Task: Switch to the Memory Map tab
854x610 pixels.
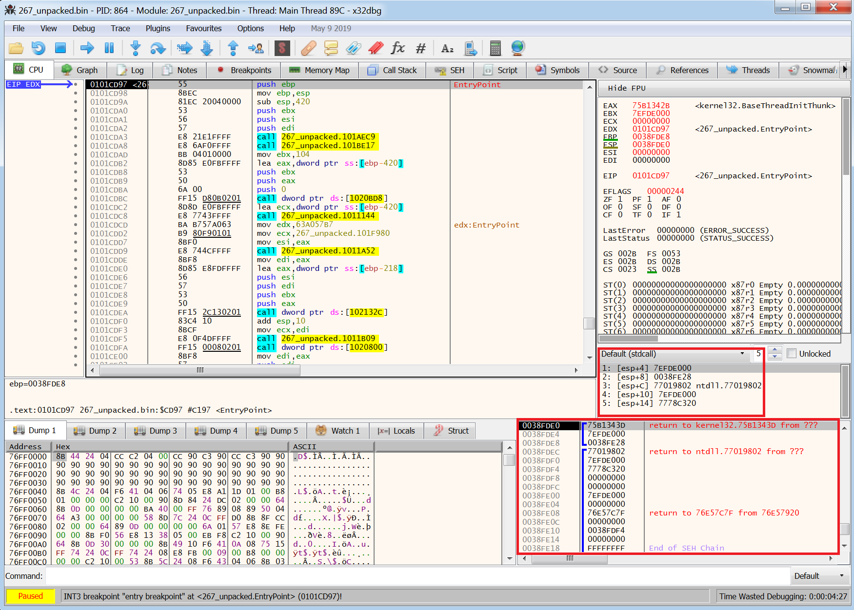Action: pyautogui.click(x=319, y=70)
